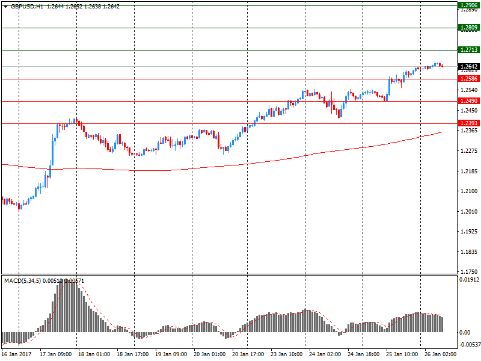Select the 1.2586 red level label
The height and width of the screenshot is (361, 481).
click(x=469, y=79)
